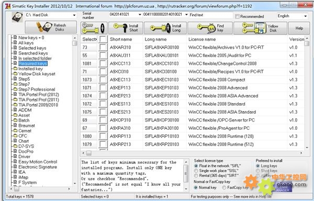Click the Asset folder icon
Image resolution: width=314 pixels, height=201 pixels.
point(15,115)
